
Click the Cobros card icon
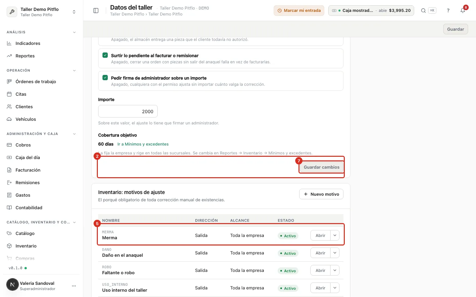[x=9, y=145]
